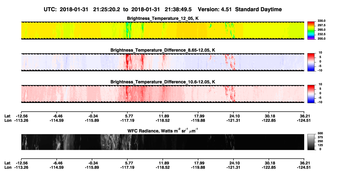Click latitude -6.46 on the axis beneath the WFC panel
The width and height of the screenshot is (338, 173).
coord(57,163)
